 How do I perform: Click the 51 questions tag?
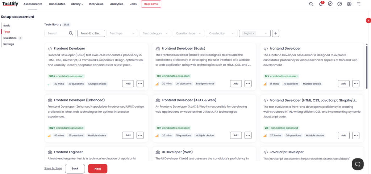[x=75, y=136]
